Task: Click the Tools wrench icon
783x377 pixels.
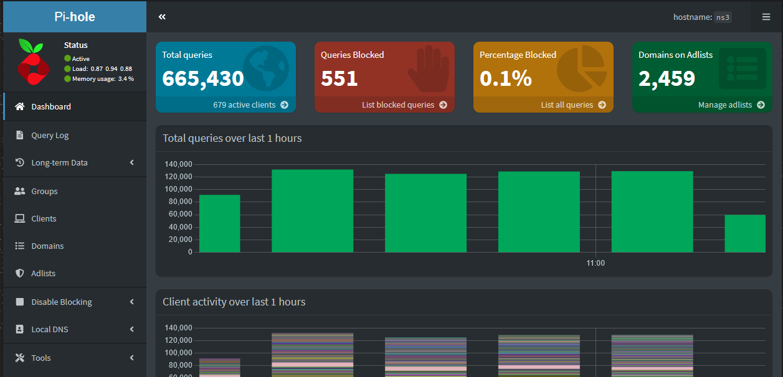Action: 19,358
